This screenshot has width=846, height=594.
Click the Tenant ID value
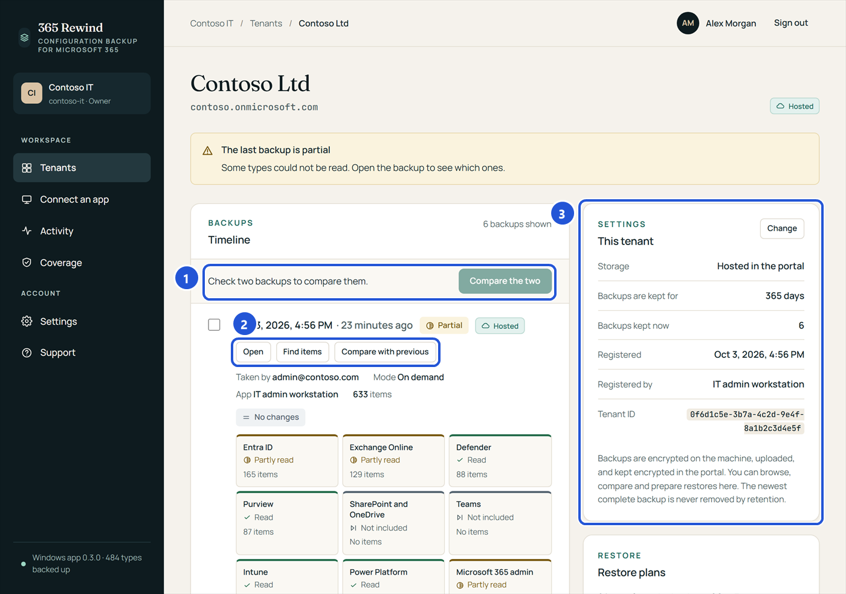[747, 421]
